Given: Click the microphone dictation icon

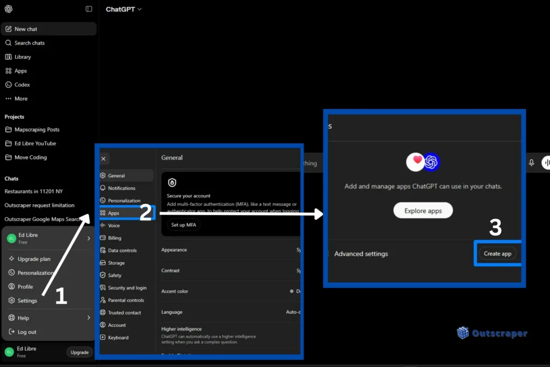Looking at the screenshot, I should pyautogui.click(x=531, y=163).
